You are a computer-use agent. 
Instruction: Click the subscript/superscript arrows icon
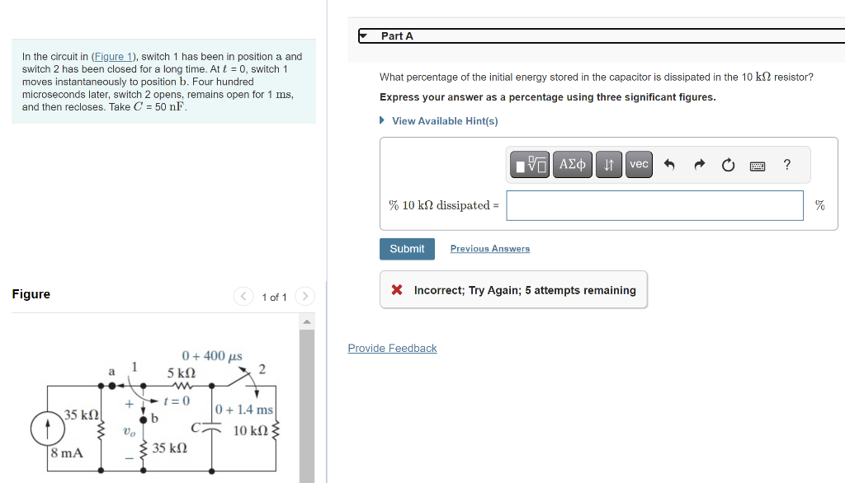pos(606,164)
